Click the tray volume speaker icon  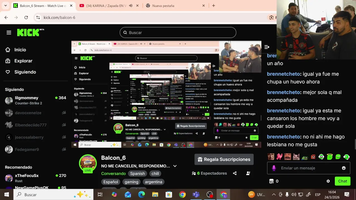(x=294, y=194)
